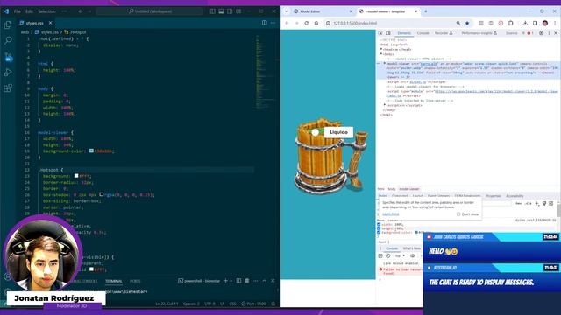
Task: Switch to the Console tab in DevTools
Action: [423, 33]
